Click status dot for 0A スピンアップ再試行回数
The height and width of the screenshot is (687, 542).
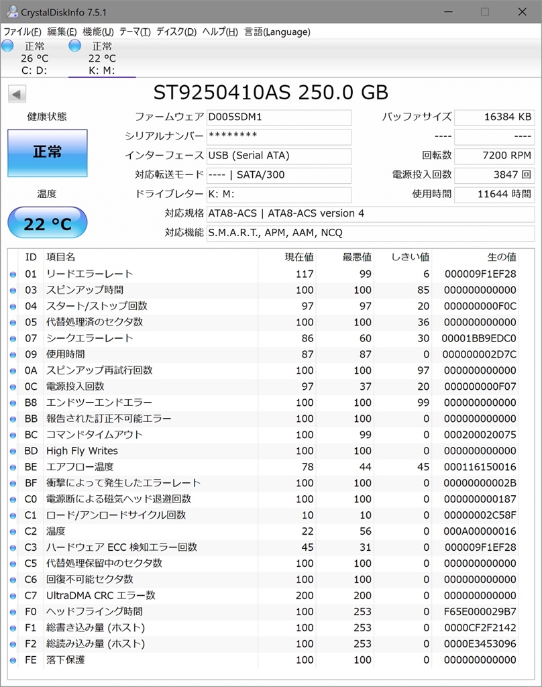click(x=13, y=371)
